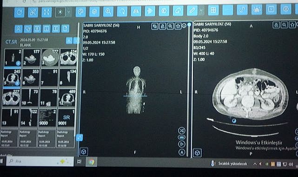
Task: Open the viewport grid layout tool
Action: tap(213, 10)
